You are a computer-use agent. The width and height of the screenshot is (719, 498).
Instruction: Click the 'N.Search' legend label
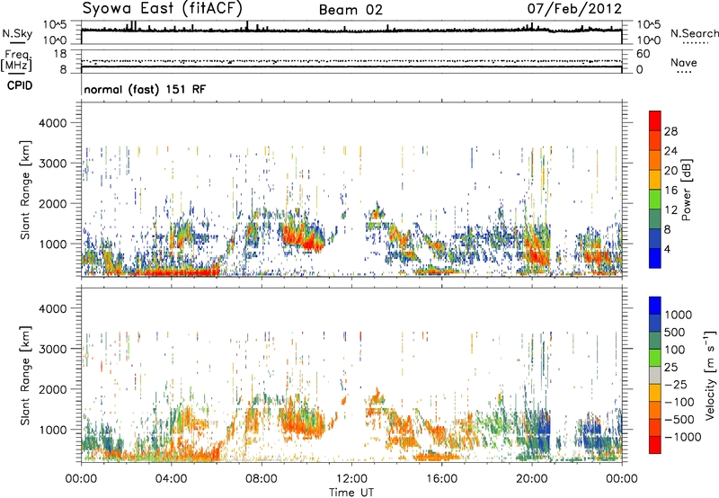point(694,33)
